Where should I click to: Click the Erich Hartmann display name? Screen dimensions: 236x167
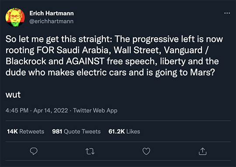tap(52, 13)
